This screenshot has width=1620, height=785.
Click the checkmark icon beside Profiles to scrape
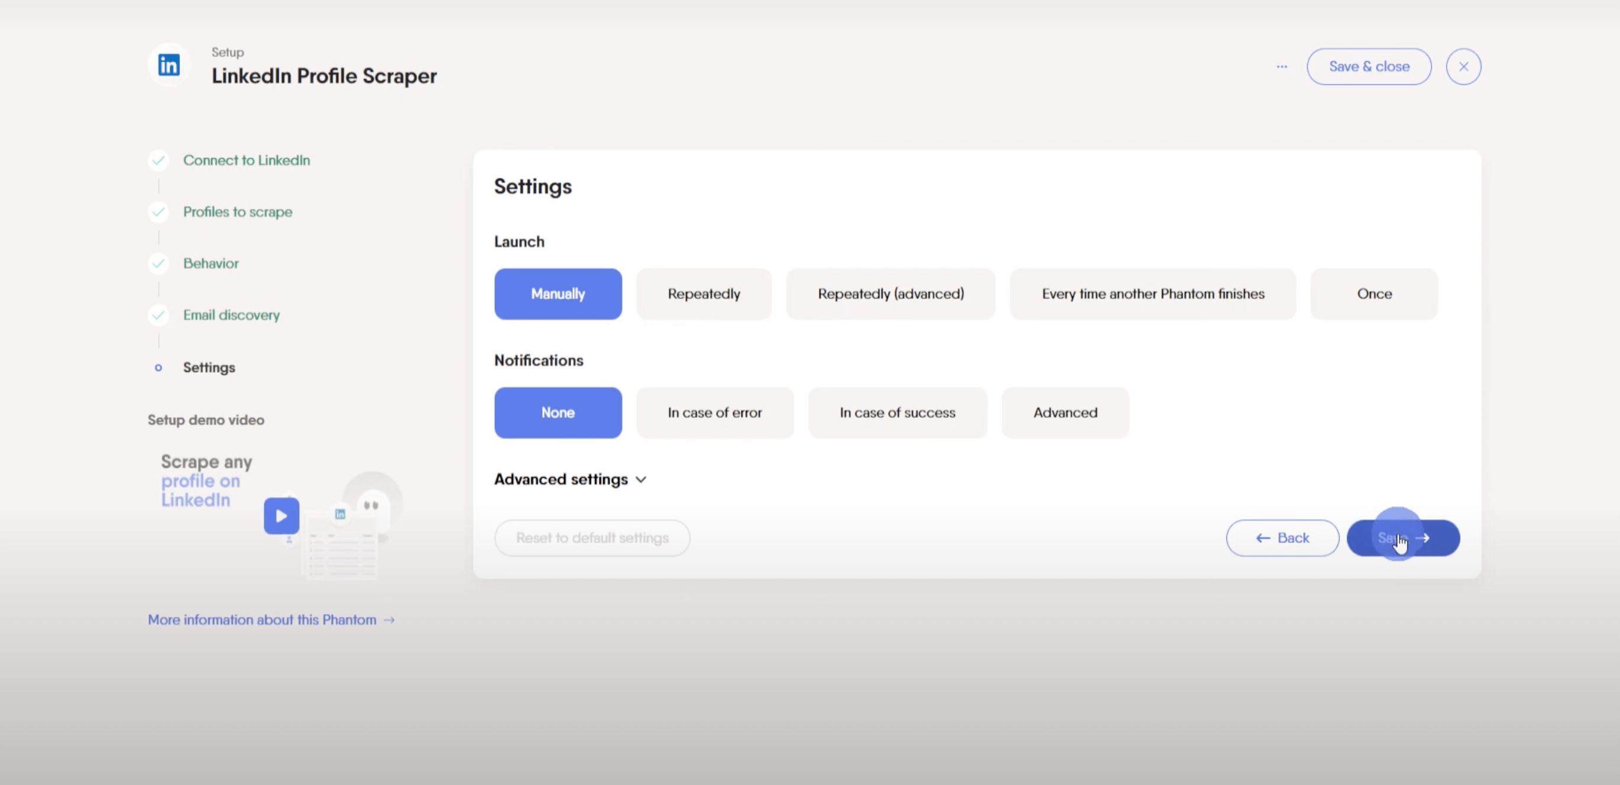pyautogui.click(x=158, y=212)
